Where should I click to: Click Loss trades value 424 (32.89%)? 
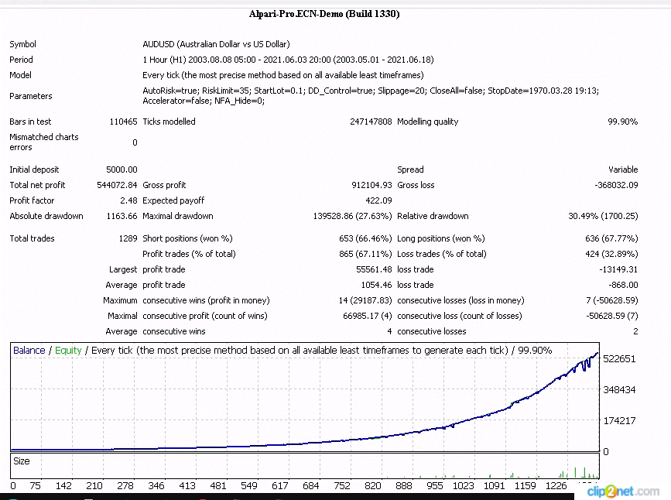click(611, 254)
